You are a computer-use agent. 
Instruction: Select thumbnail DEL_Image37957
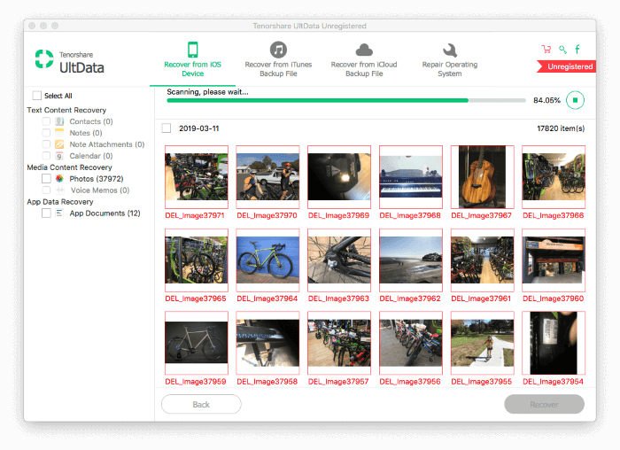(339, 343)
